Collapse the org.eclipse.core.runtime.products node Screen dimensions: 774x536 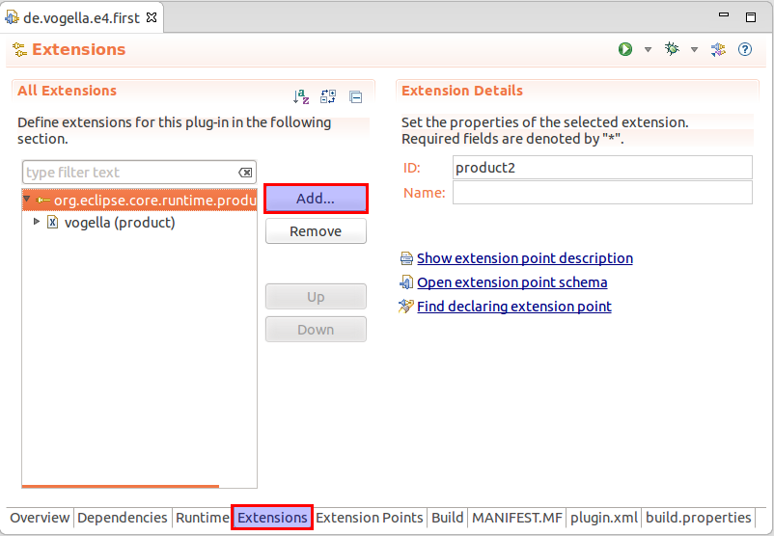click(x=27, y=200)
